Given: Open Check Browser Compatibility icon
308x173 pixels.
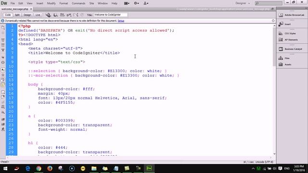Looking at the screenshot, I should pyautogui.click(x=76, y=15).
